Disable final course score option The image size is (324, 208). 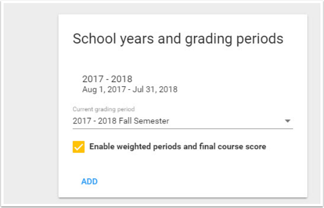tap(79, 147)
